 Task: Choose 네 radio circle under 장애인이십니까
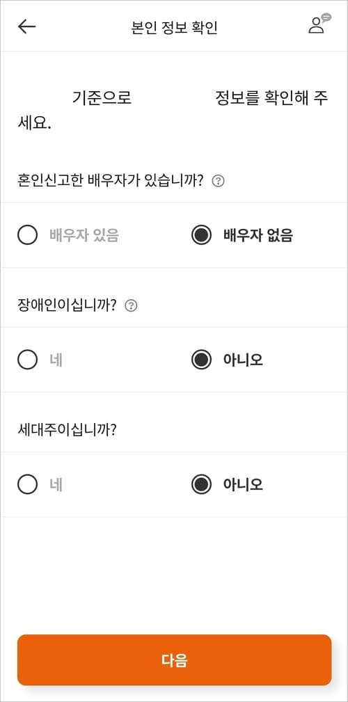click(x=27, y=360)
